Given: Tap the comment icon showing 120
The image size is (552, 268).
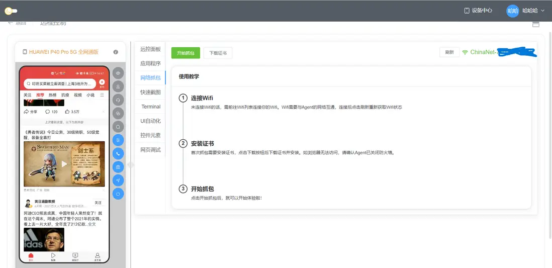Looking at the screenshot, I should tap(48, 112).
